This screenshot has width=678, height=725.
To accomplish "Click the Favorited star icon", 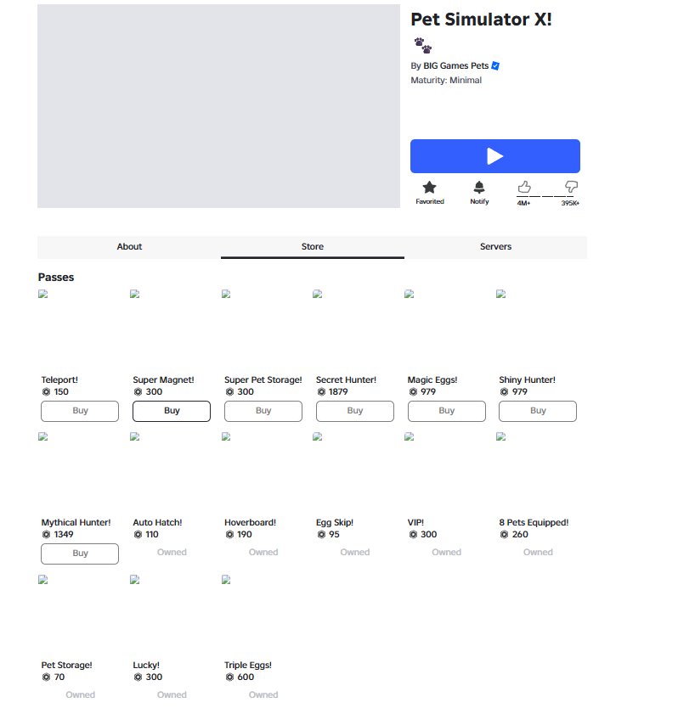I will tap(429, 188).
